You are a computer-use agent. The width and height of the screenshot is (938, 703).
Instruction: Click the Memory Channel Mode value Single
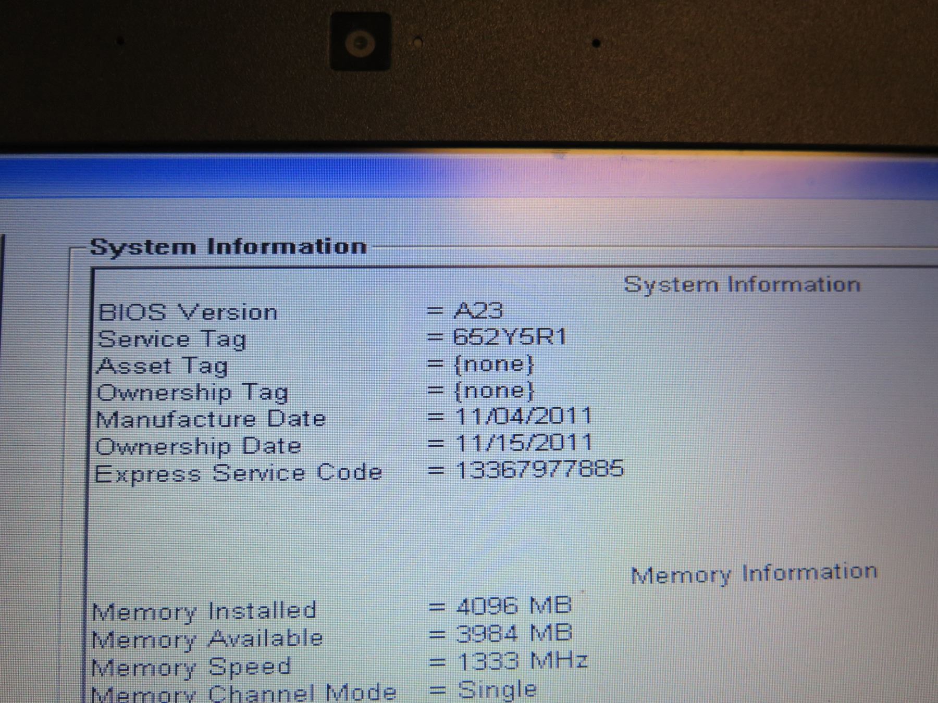click(x=497, y=689)
